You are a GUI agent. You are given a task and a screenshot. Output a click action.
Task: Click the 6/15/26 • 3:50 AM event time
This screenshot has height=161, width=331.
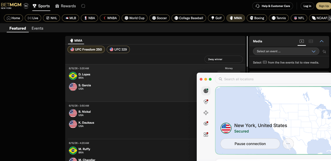tap(79, 106)
